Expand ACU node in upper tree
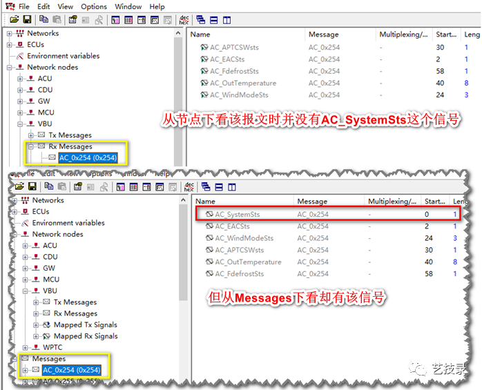The height and width of the screenshot is (390, 482). [20, 79]
